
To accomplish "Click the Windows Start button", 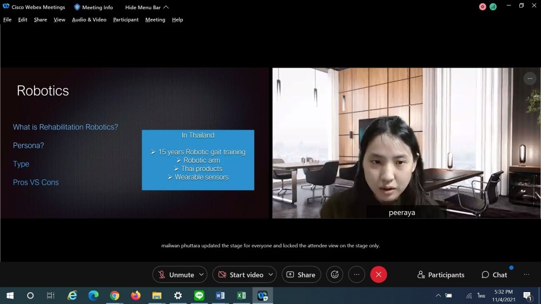I will point(10,295).
